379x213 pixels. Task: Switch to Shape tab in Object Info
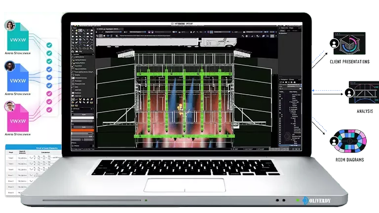coord(282,31)
